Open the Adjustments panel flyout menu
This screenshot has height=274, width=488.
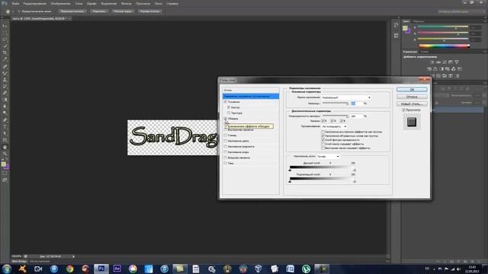click(486, 52)
